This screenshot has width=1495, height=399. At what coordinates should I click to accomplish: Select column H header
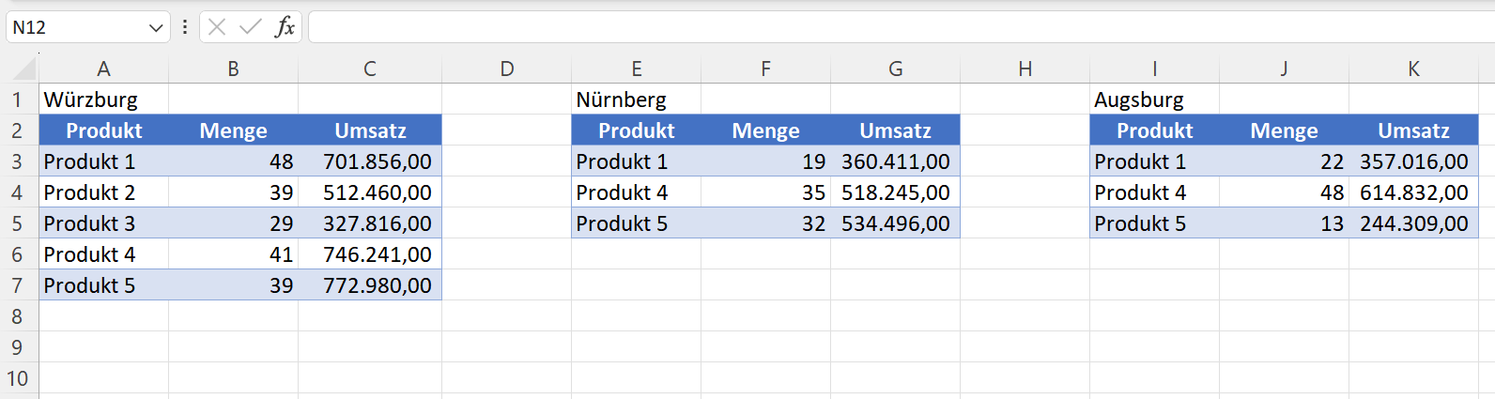click(1025, 69)
